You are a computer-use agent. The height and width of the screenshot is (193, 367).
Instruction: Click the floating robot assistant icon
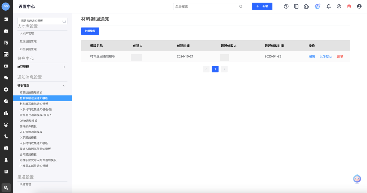357,179
